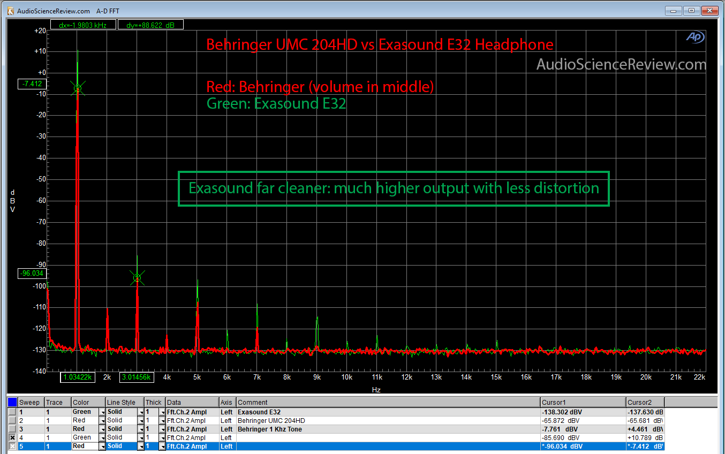
Task: Click the Thick column header
Action: coord(155,402)
